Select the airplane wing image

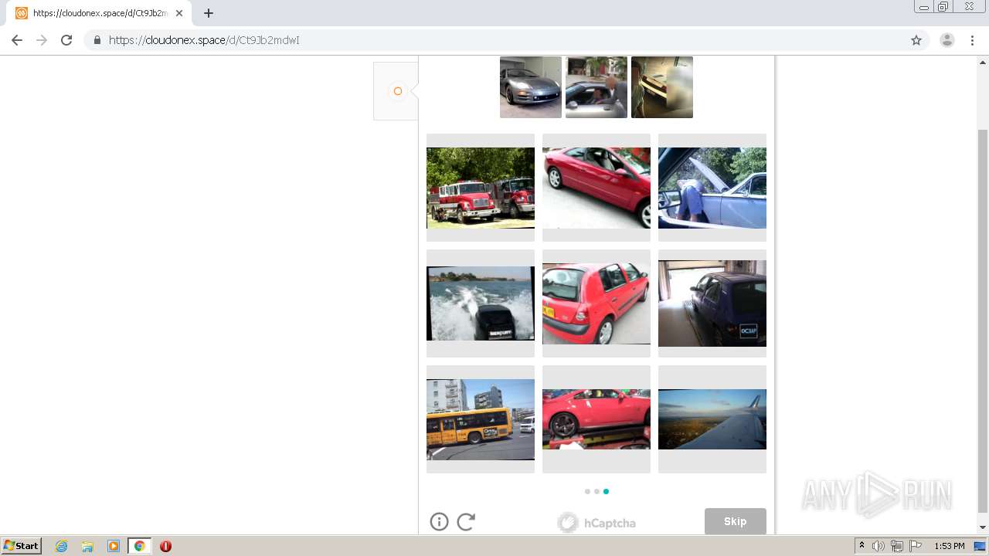pos(712,419)
